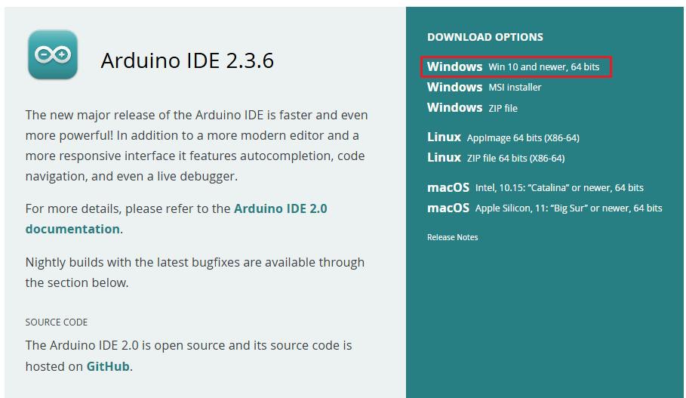Download Linux AppImage 64 bits
This screenshot has height=398, width=686.
click(503, 137)
